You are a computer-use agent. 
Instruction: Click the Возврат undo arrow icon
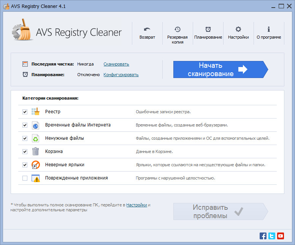click(147, 30)
